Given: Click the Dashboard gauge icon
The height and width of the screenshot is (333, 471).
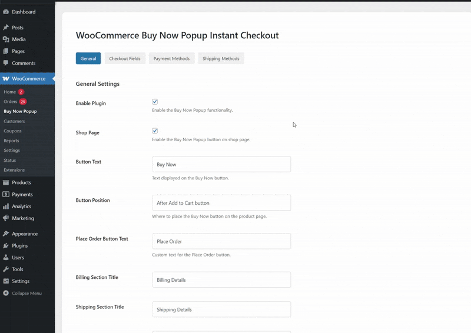Looking at the screenshot, I should pyautogui.click(x=6, y=12).
